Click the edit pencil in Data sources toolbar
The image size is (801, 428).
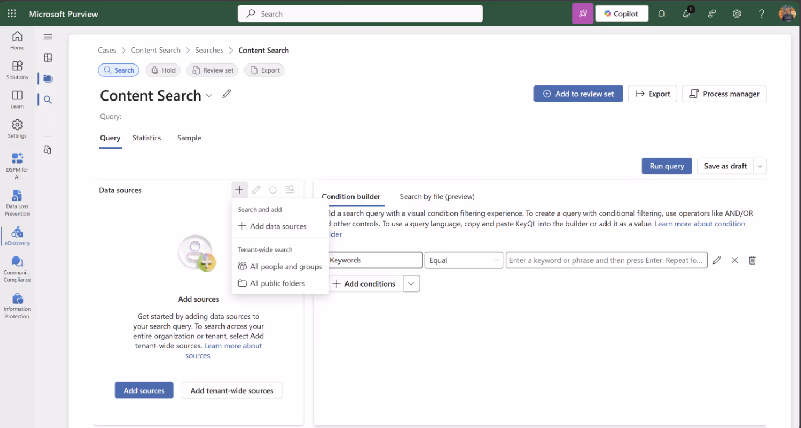256,189
